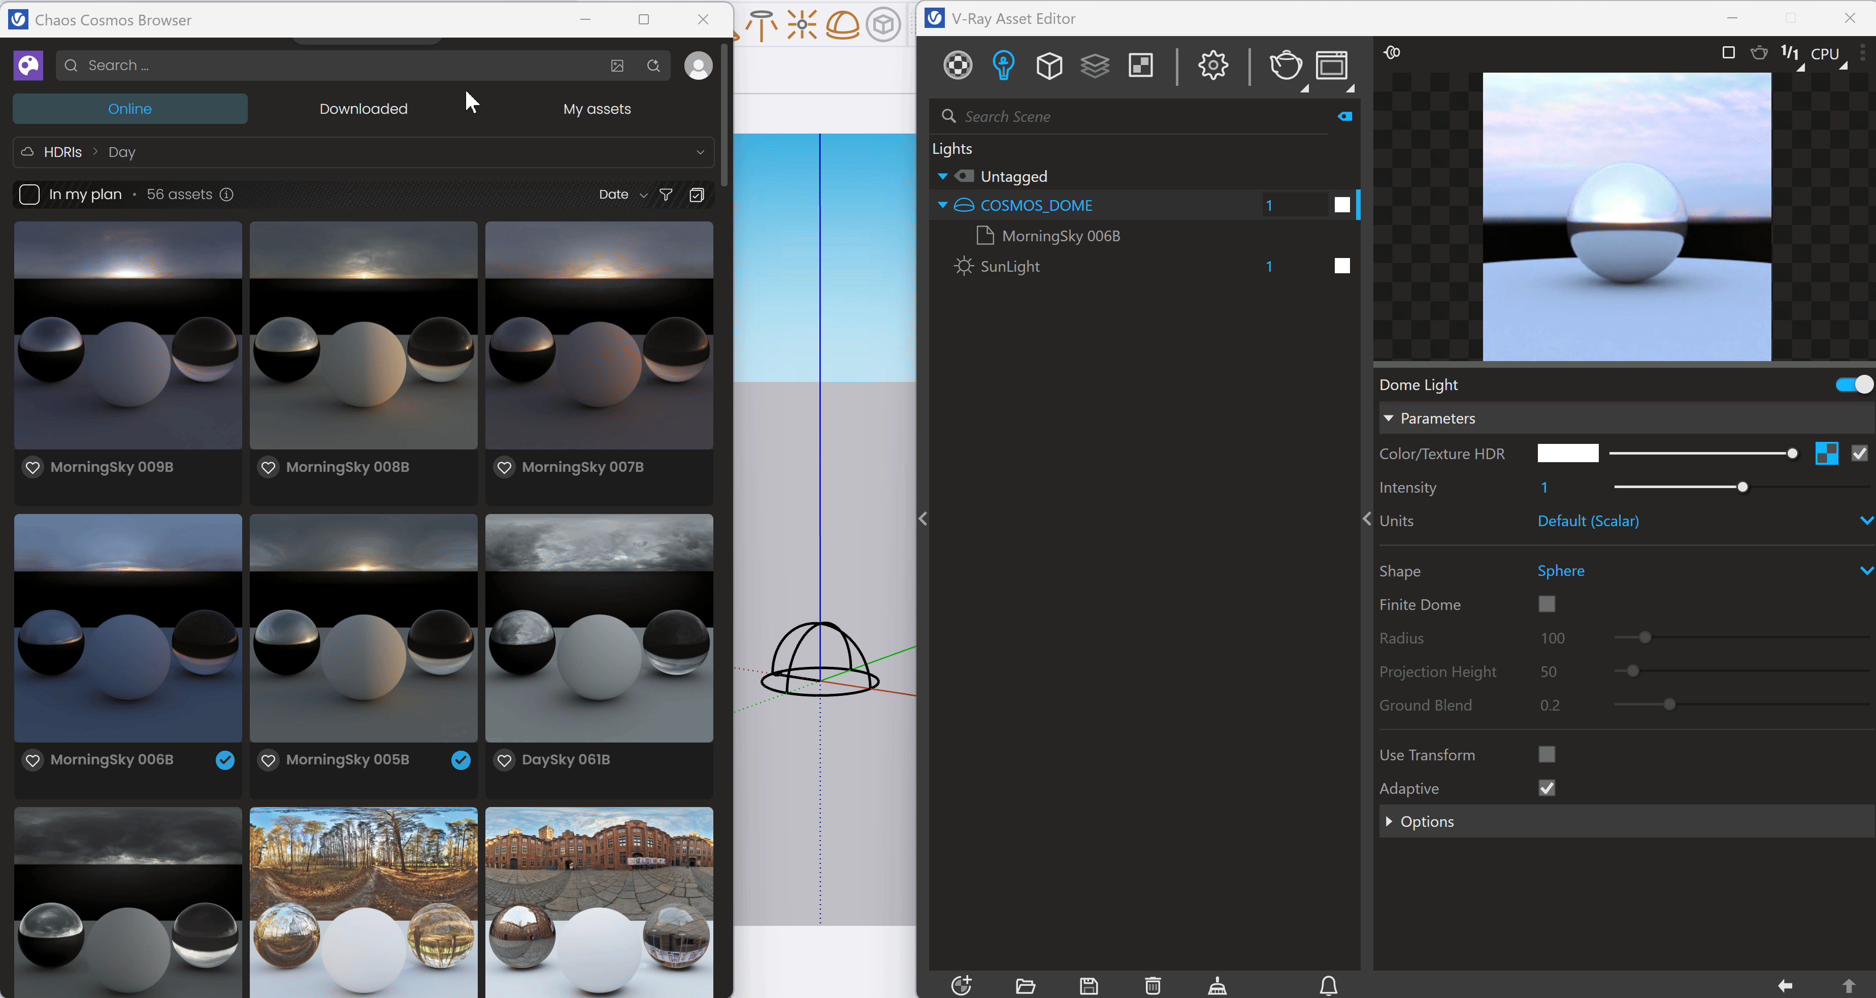Search by image in Cosmos Browser
This screenshot has height=998, width=1876.
pyautogui.click(x=617, y=66)
